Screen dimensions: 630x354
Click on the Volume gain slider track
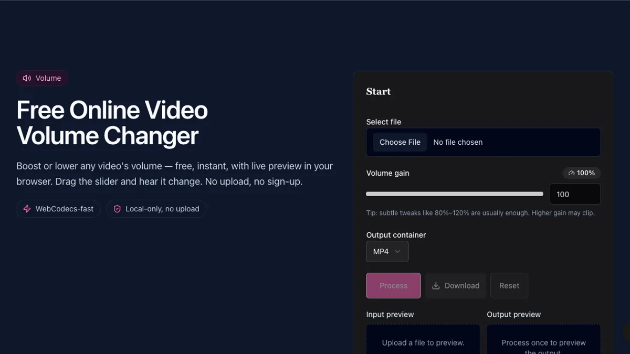pos(455,194)
